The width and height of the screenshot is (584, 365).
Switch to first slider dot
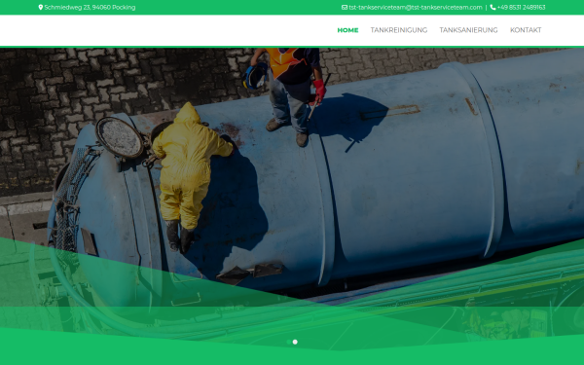pyautogui.click(x=289, y=342)
